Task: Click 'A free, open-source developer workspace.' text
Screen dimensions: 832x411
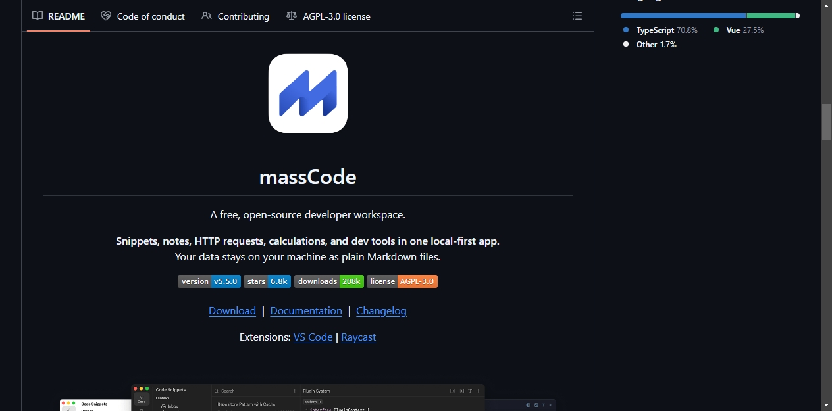Action: coord(308,215)
